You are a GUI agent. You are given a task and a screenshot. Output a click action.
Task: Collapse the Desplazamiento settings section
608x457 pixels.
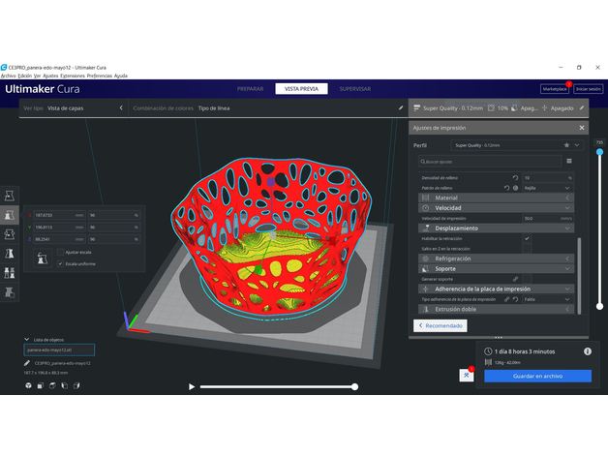point(496,228)
